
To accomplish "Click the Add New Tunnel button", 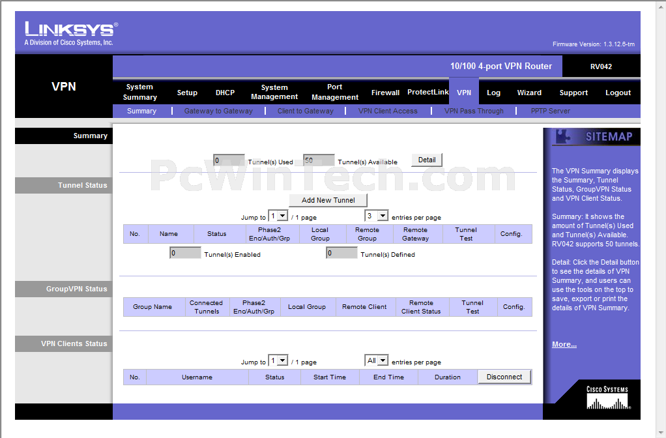I will [x=328, y=200].
